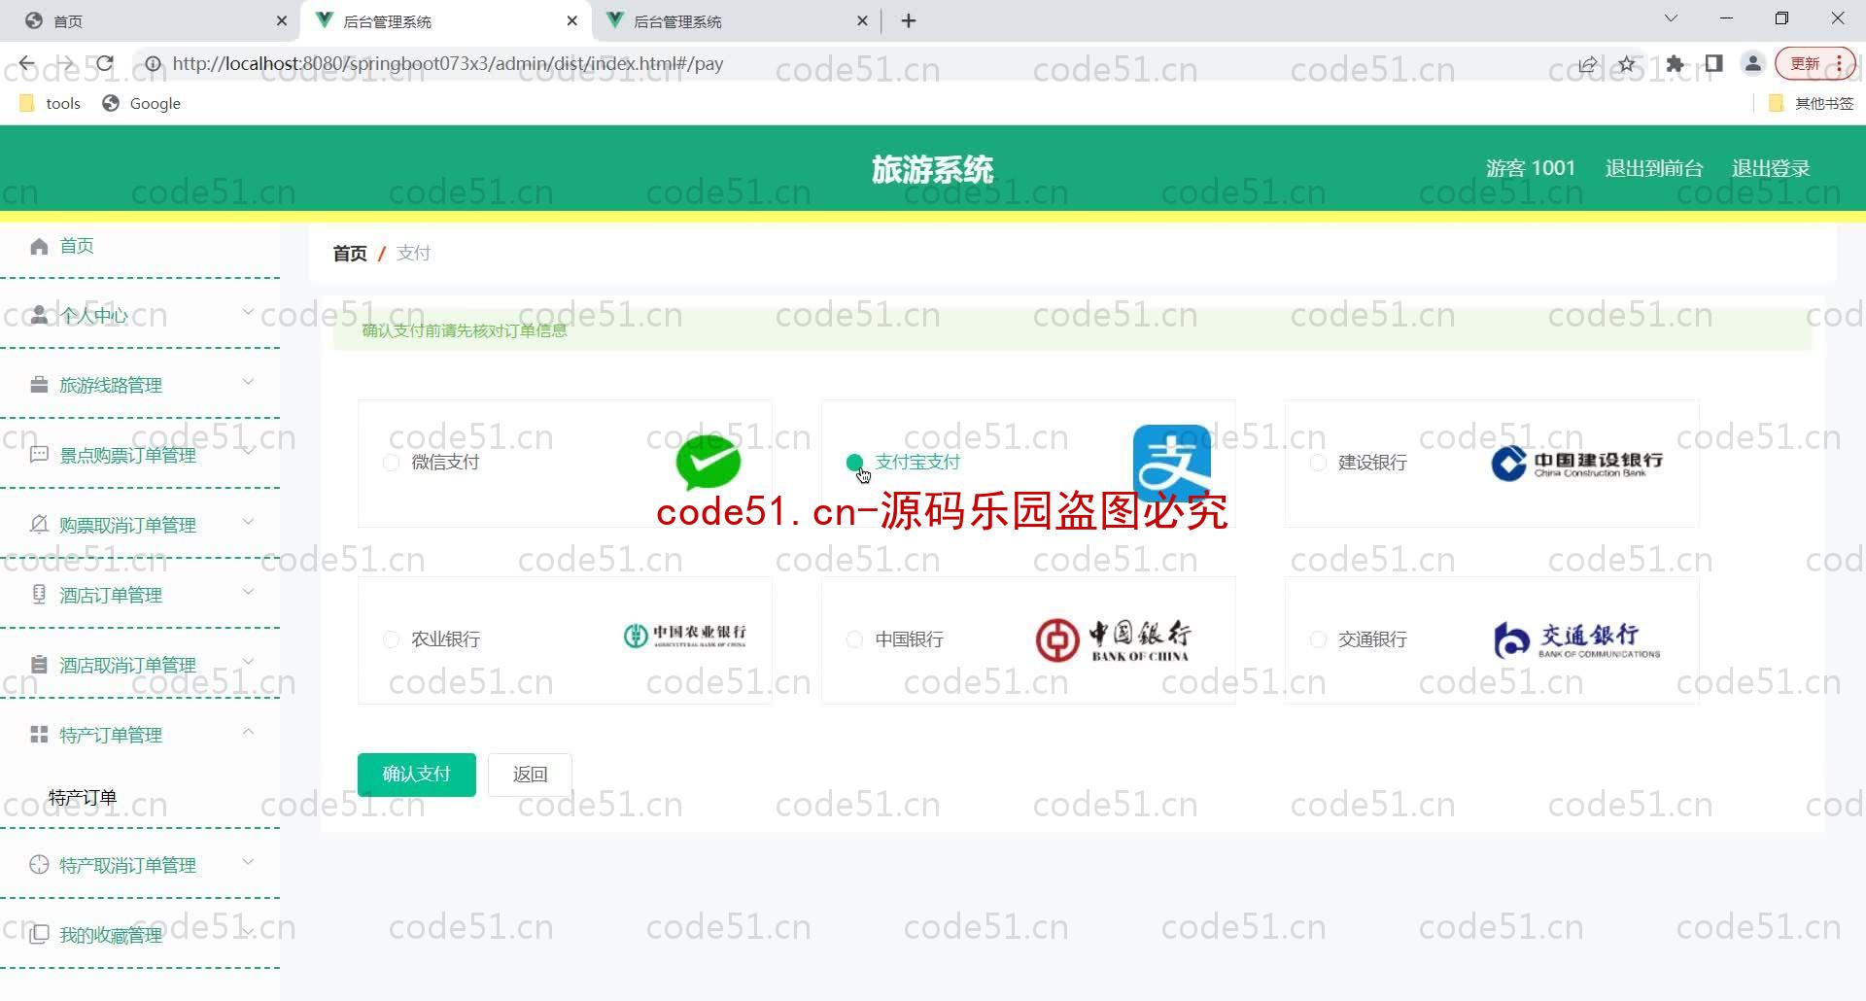Screen dimensions: 1866x1001
Task: Collapse the 特产订单管理 chevron
Action: click(248, 732)
